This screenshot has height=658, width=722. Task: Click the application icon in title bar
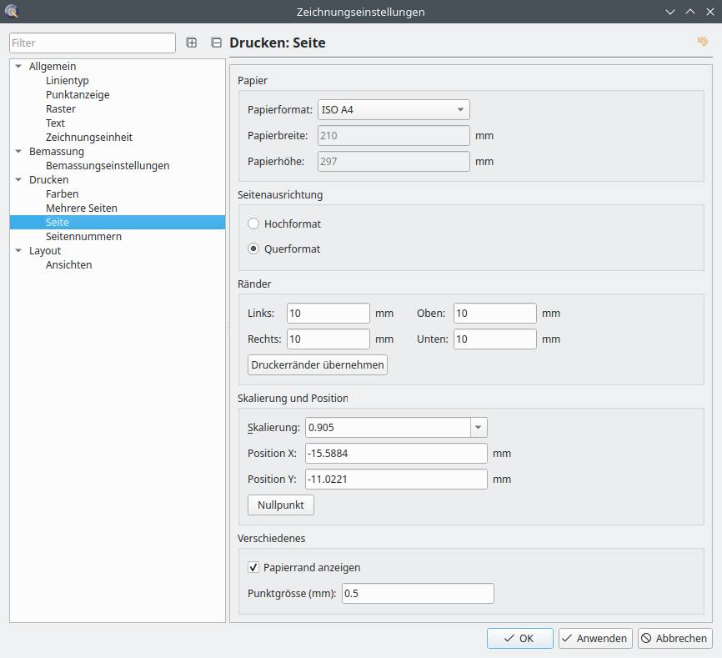[12, 12]
